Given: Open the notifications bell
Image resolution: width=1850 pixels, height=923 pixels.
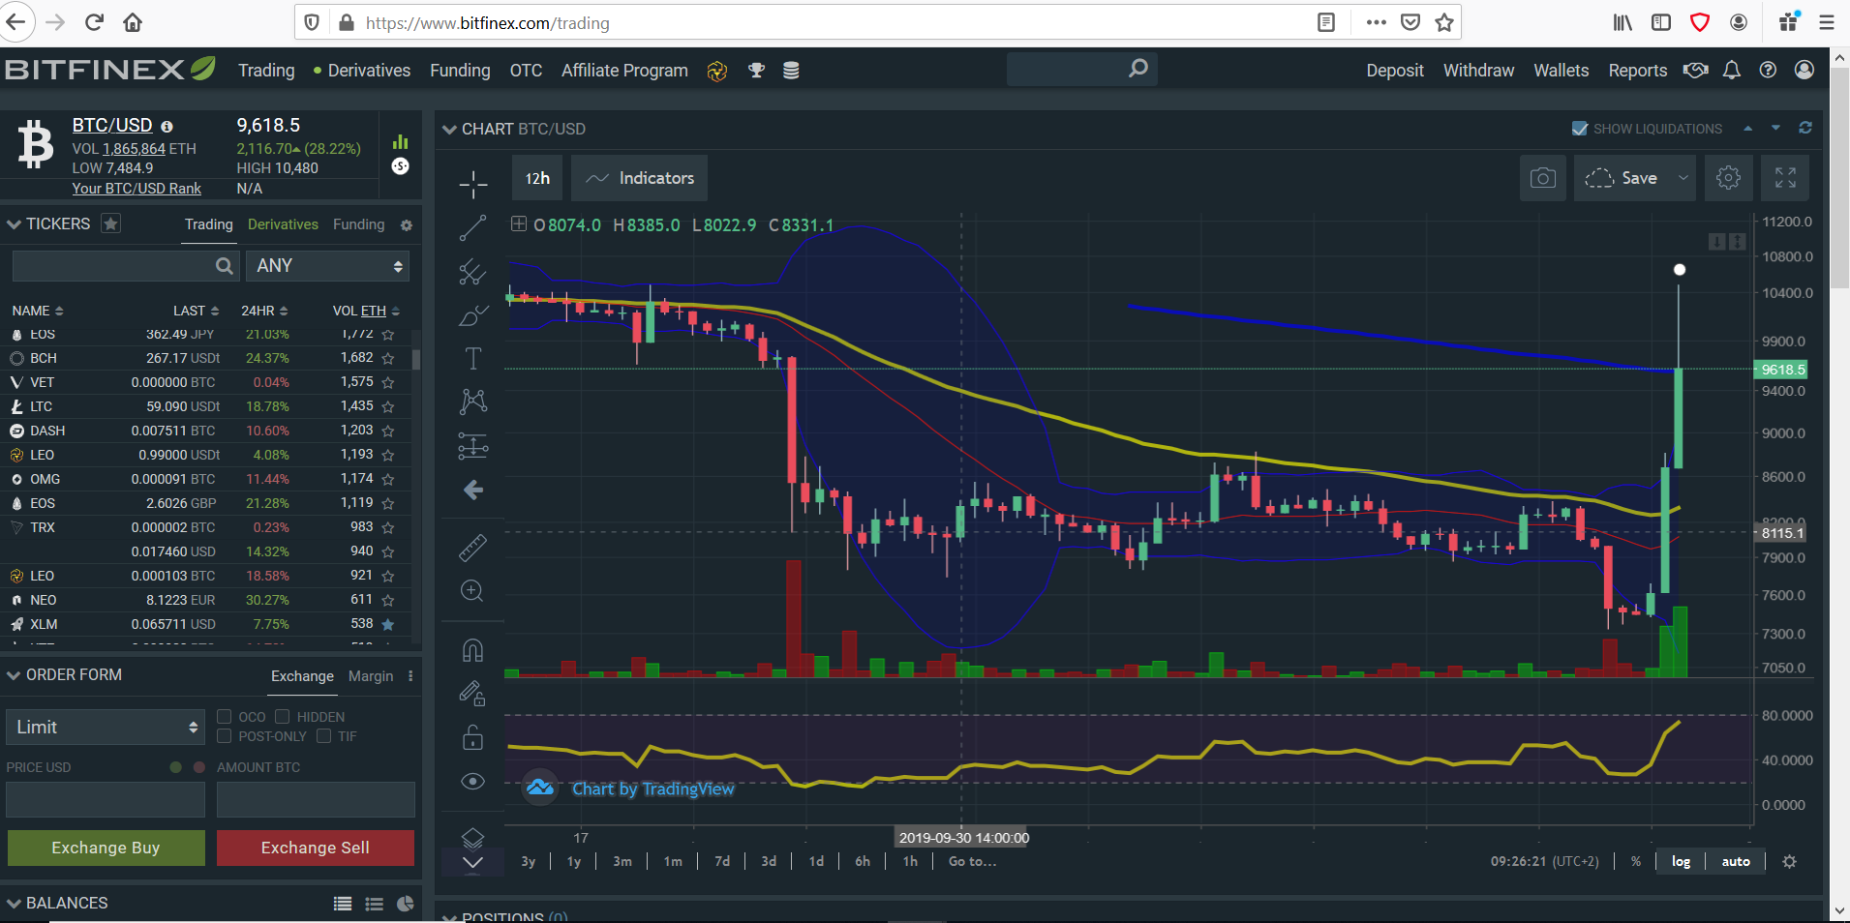Looking at the screenshot, I should coord(1732,70).
